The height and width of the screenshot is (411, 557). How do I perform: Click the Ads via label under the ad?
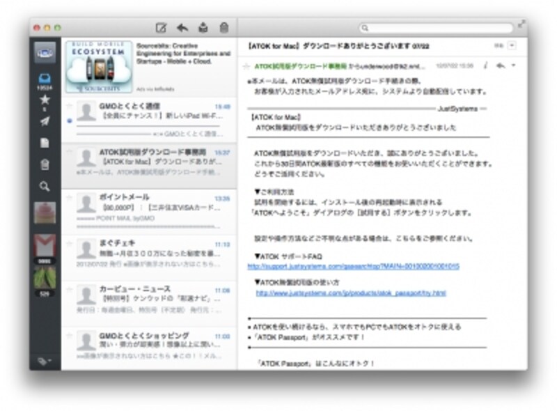point(155,89)
